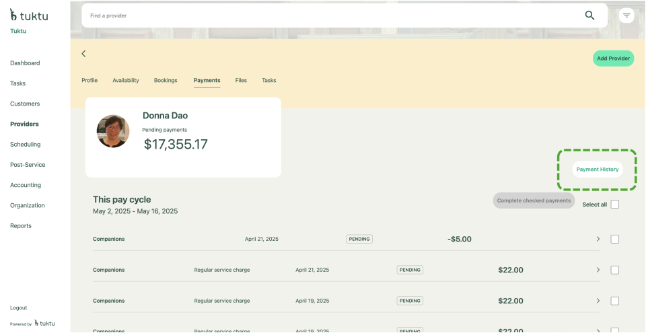Switch to the Files tab

point(241,80)
